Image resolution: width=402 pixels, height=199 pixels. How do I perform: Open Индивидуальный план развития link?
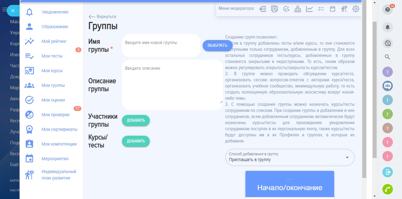59,175
